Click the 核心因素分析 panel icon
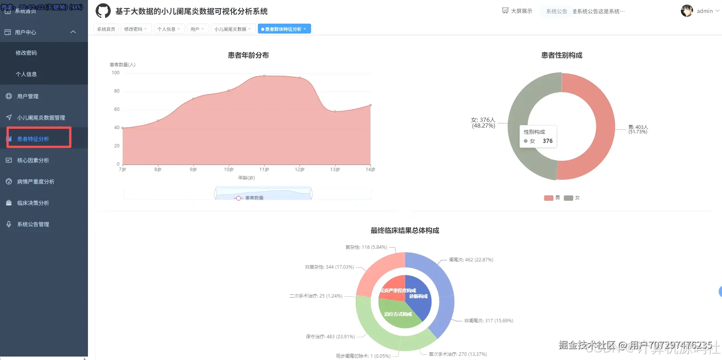The height and width of the screenshot is (360, 722). click(x=8, y=160)
